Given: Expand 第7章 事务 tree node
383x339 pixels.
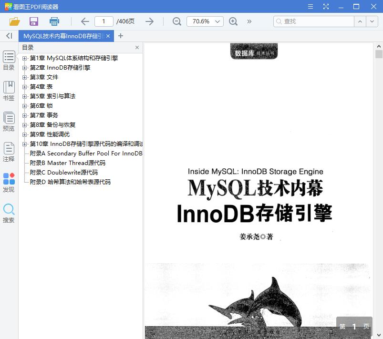Looking at the screenshot, I should [24, 115].
